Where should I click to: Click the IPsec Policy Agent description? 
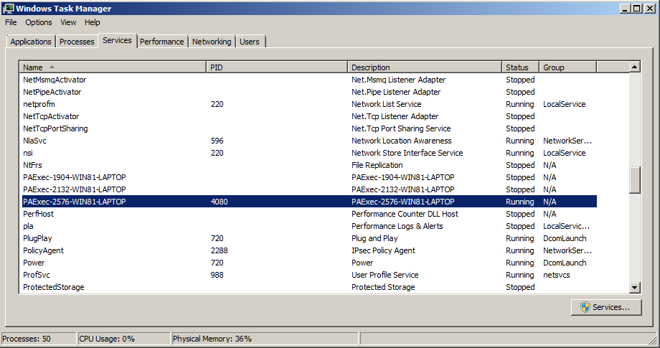click(384, 251)
